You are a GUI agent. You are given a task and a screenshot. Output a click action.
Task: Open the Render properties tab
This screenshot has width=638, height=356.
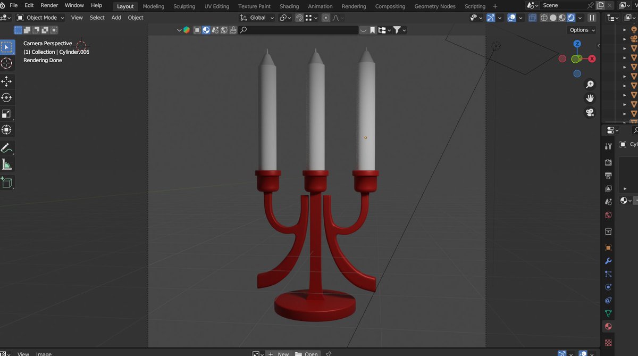point(608,162)
